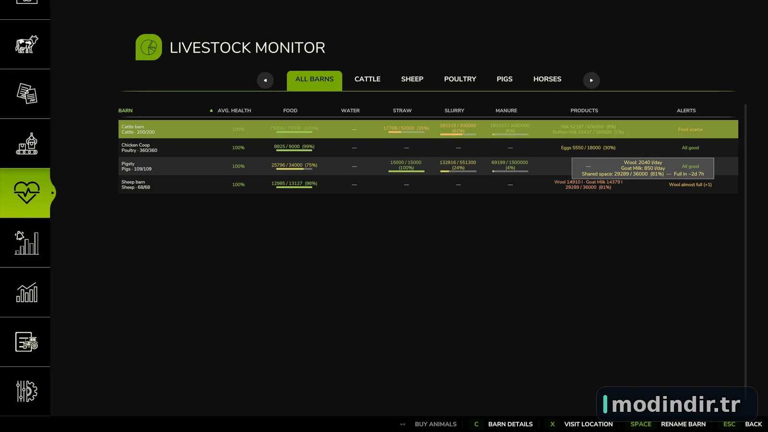Go to previous tab with left arrow

(x=265, y=80)
